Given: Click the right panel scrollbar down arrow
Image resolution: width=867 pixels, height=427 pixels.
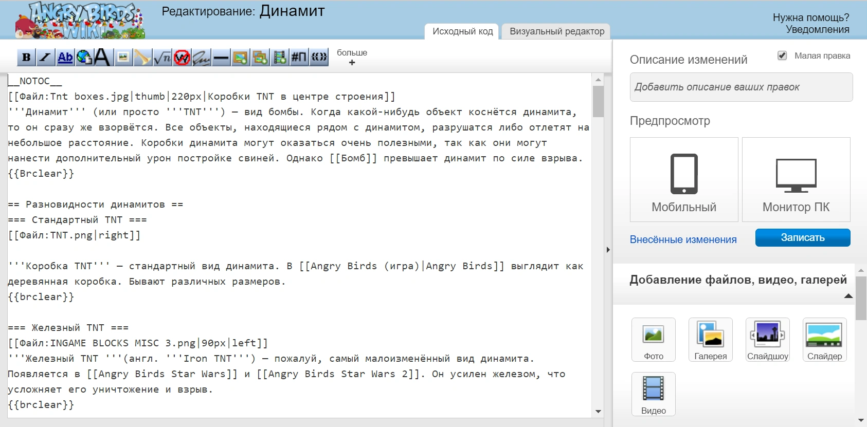Looking at the screenshot, I should (x=861, y=420).
